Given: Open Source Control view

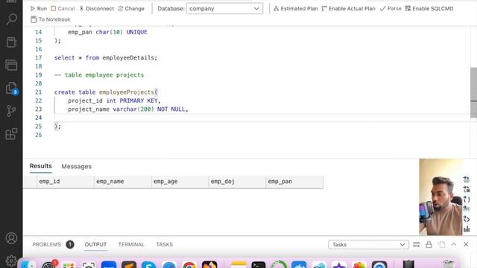Looking at the screenshot, I should 11,111.
